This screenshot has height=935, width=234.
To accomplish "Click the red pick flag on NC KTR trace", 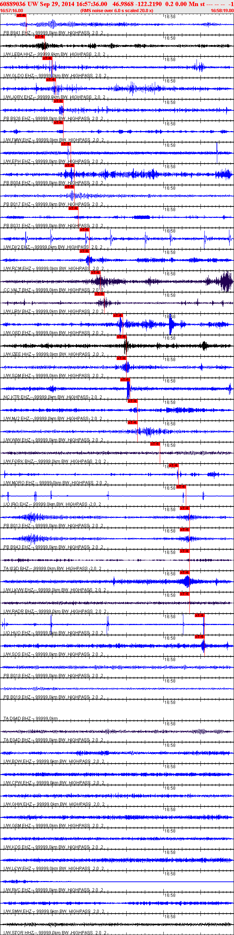I will pos(125,380).
